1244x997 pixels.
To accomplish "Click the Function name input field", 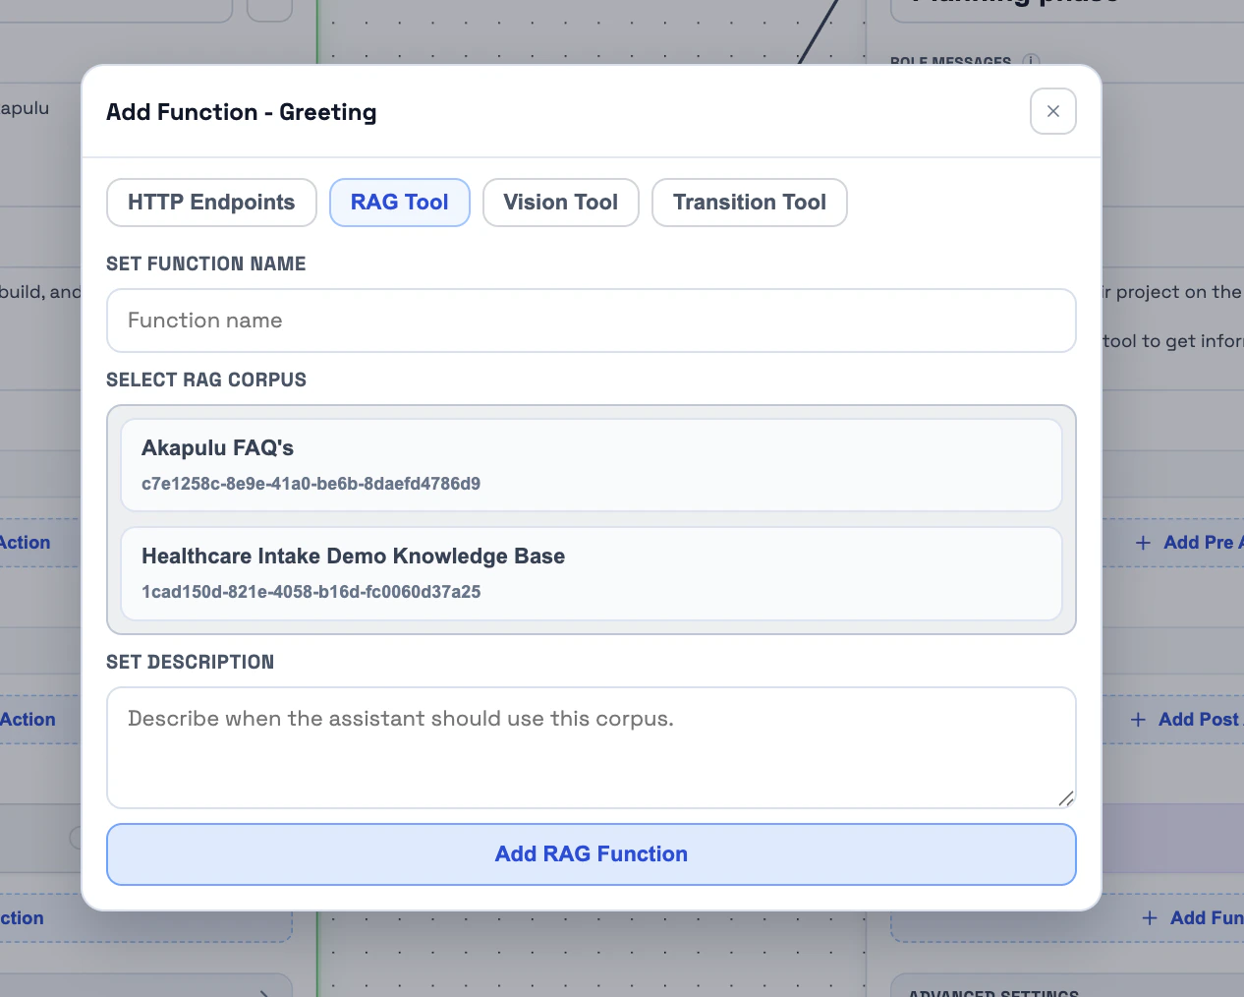I will point(591,321).
